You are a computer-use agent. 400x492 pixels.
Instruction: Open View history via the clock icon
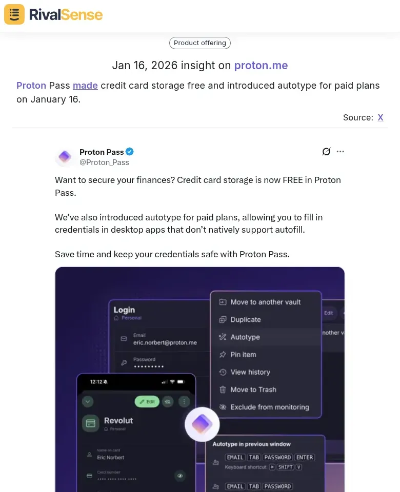click(x=223, y=372)
